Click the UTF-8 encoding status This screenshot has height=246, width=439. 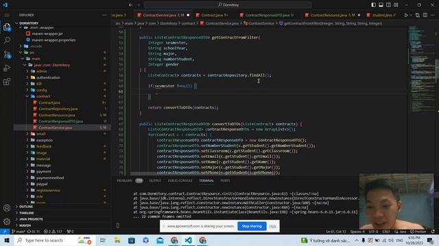373,232
